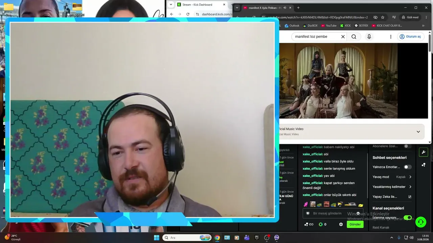433x243 pixels.
Task: Click the dashboard.kick.com address bar
Action: 213,14
